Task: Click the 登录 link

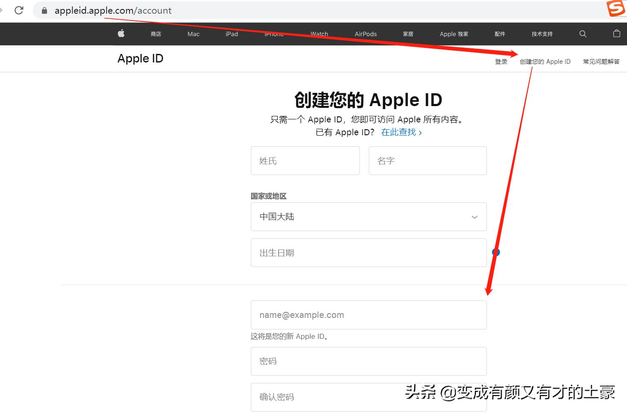Action: click(500, 61)
